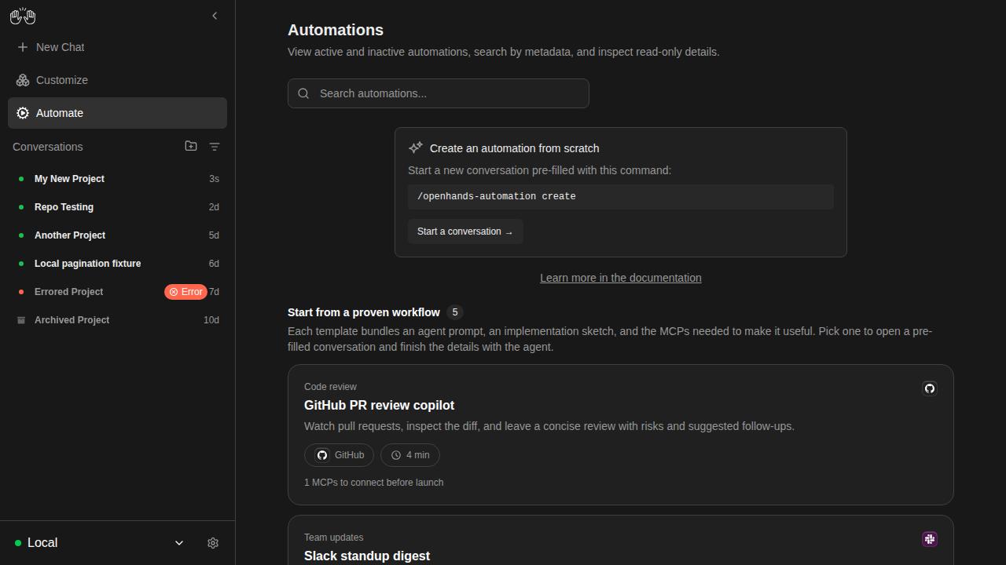The height and width of the screenshot is (565, 1006).
Task: Click the OpenHands logo icon
Action: click(x=23, y=16)
